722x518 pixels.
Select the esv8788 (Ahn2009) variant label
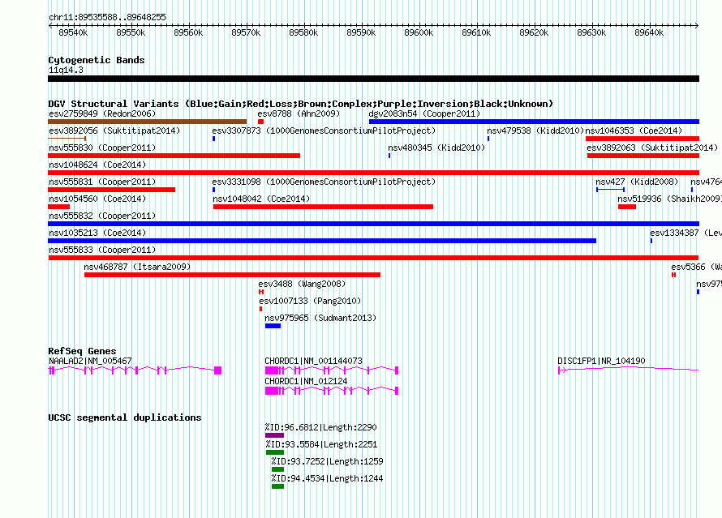(x=299, y=113)
